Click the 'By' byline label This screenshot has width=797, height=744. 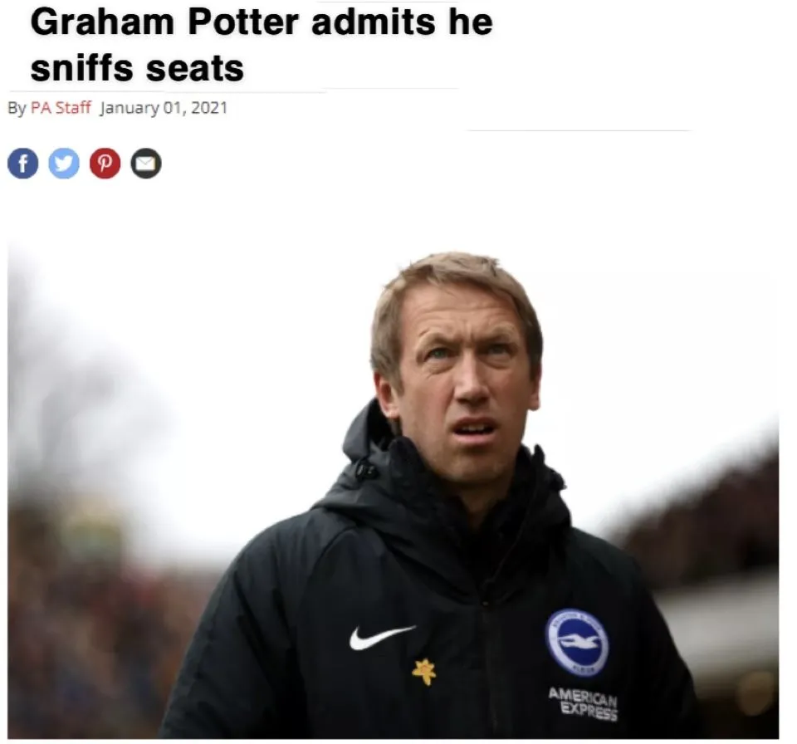tap(17, 108)
